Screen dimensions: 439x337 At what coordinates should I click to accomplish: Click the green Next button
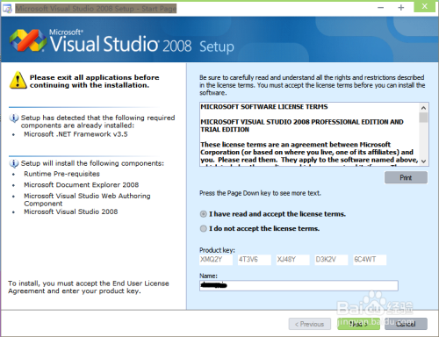point(358,324)
